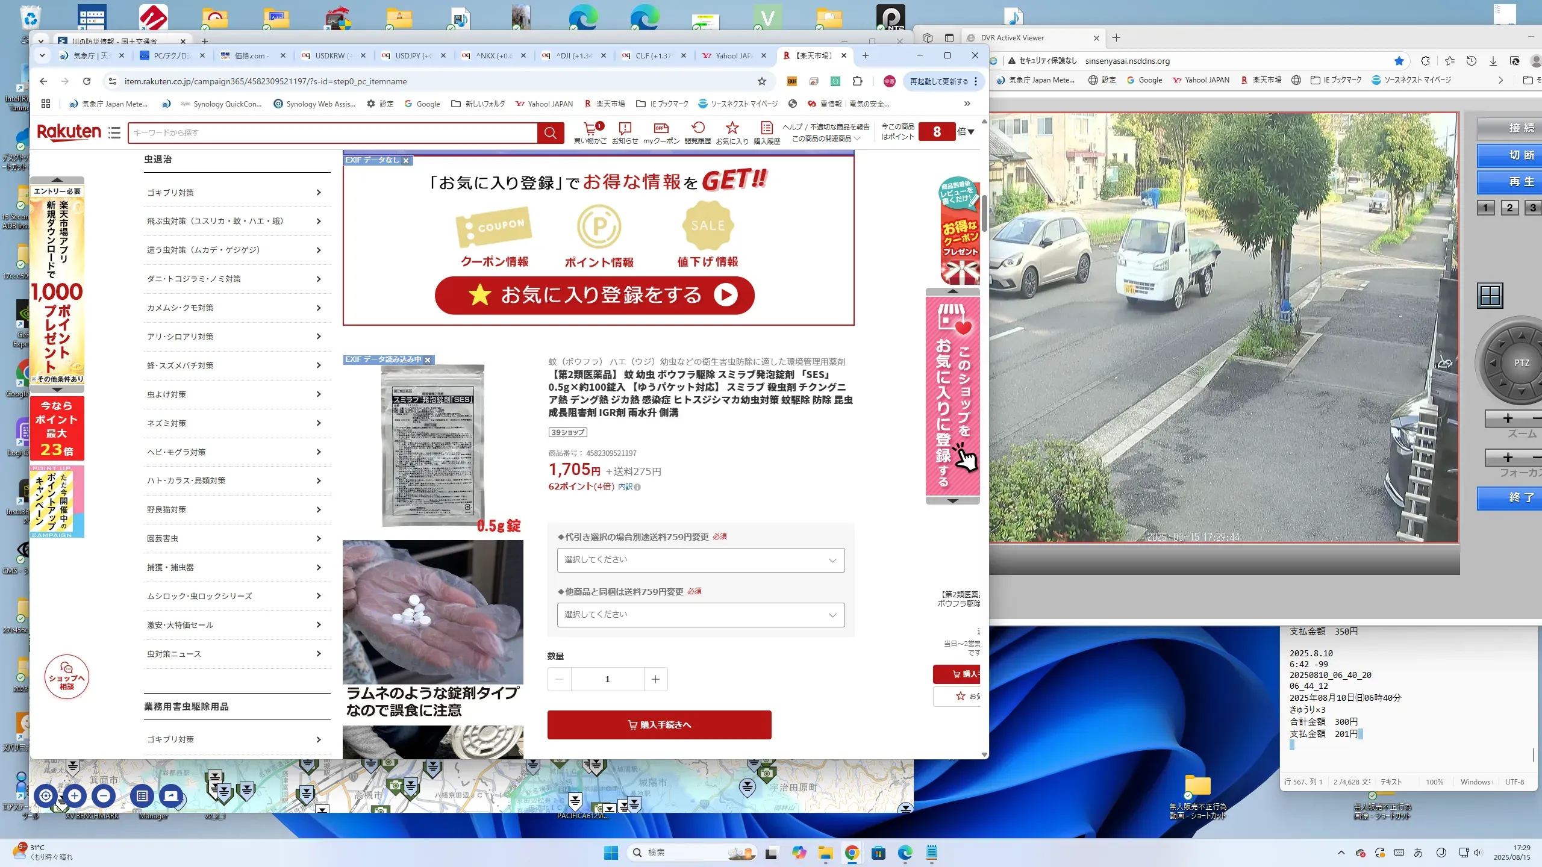The height and width of the screenshot is (867, 1542).
Task: Open 代引き選択 shipping option dropdown
Action: (x=701, y=560)
